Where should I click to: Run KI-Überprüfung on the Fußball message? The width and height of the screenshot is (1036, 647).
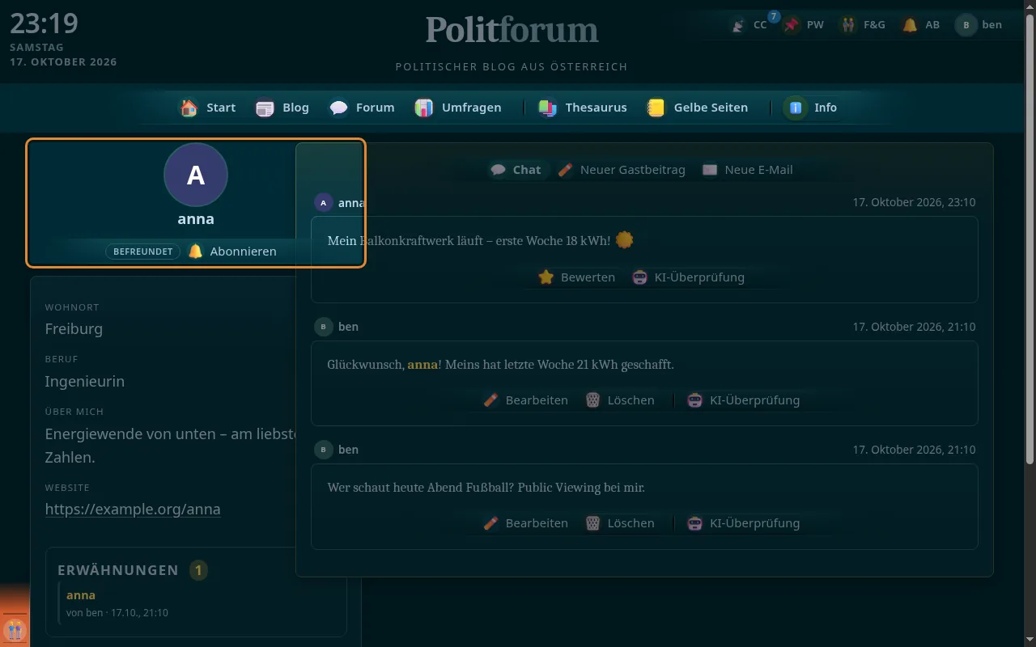point(743,523)
